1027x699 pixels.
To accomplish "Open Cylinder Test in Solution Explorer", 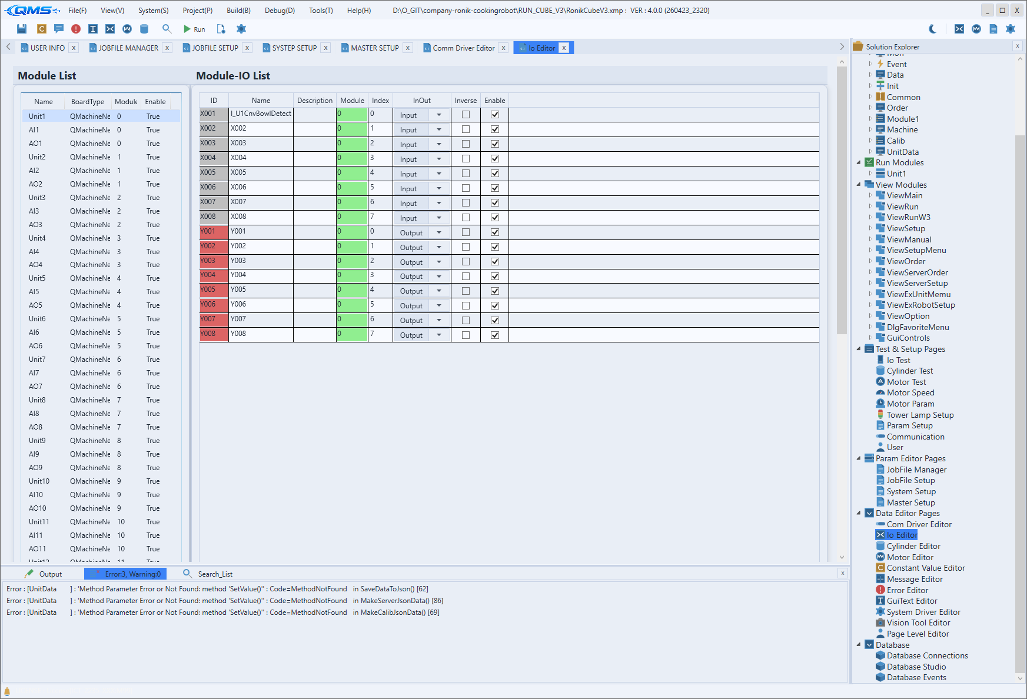I will pyautogui.click(x=909, y=371).
